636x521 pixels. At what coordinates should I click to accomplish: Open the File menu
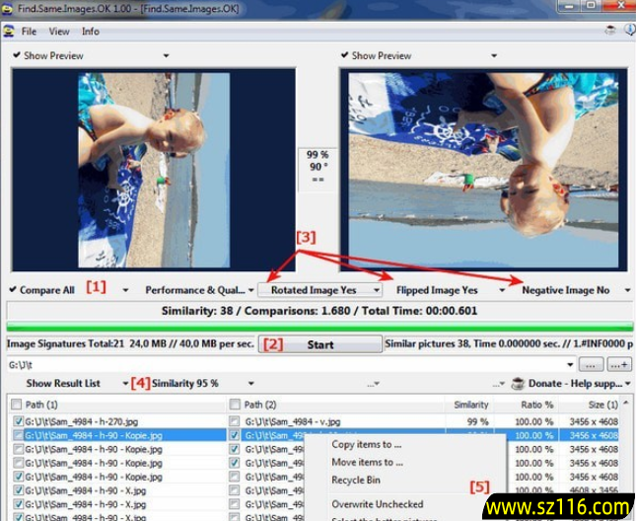click(29, 32)
